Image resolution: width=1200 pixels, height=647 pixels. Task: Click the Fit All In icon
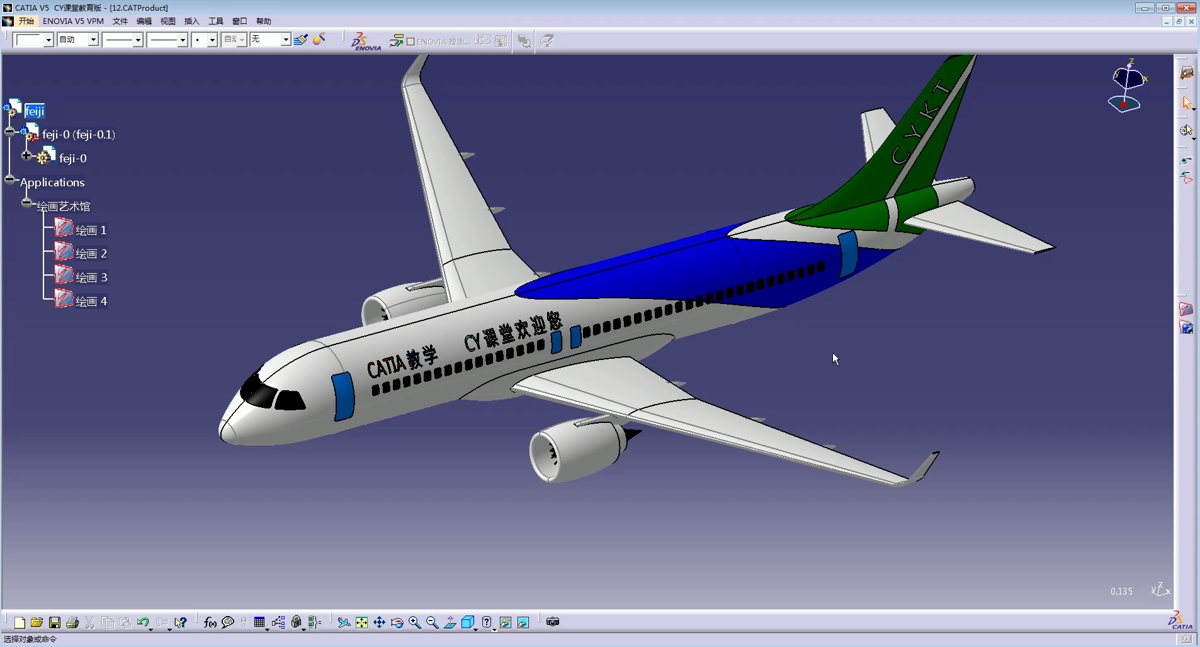pyautogui.click(x=361, y=622)
